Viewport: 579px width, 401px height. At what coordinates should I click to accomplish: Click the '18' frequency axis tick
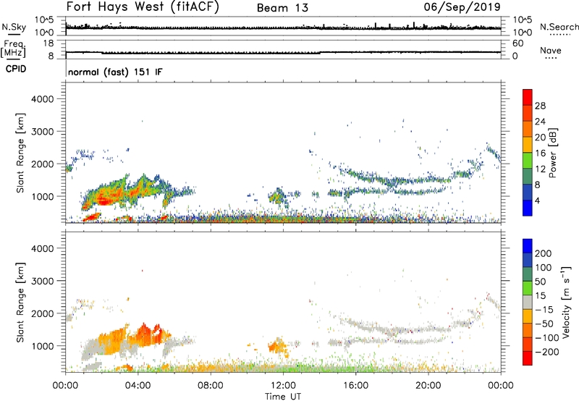pyautogui.click(x=48, y=43)
